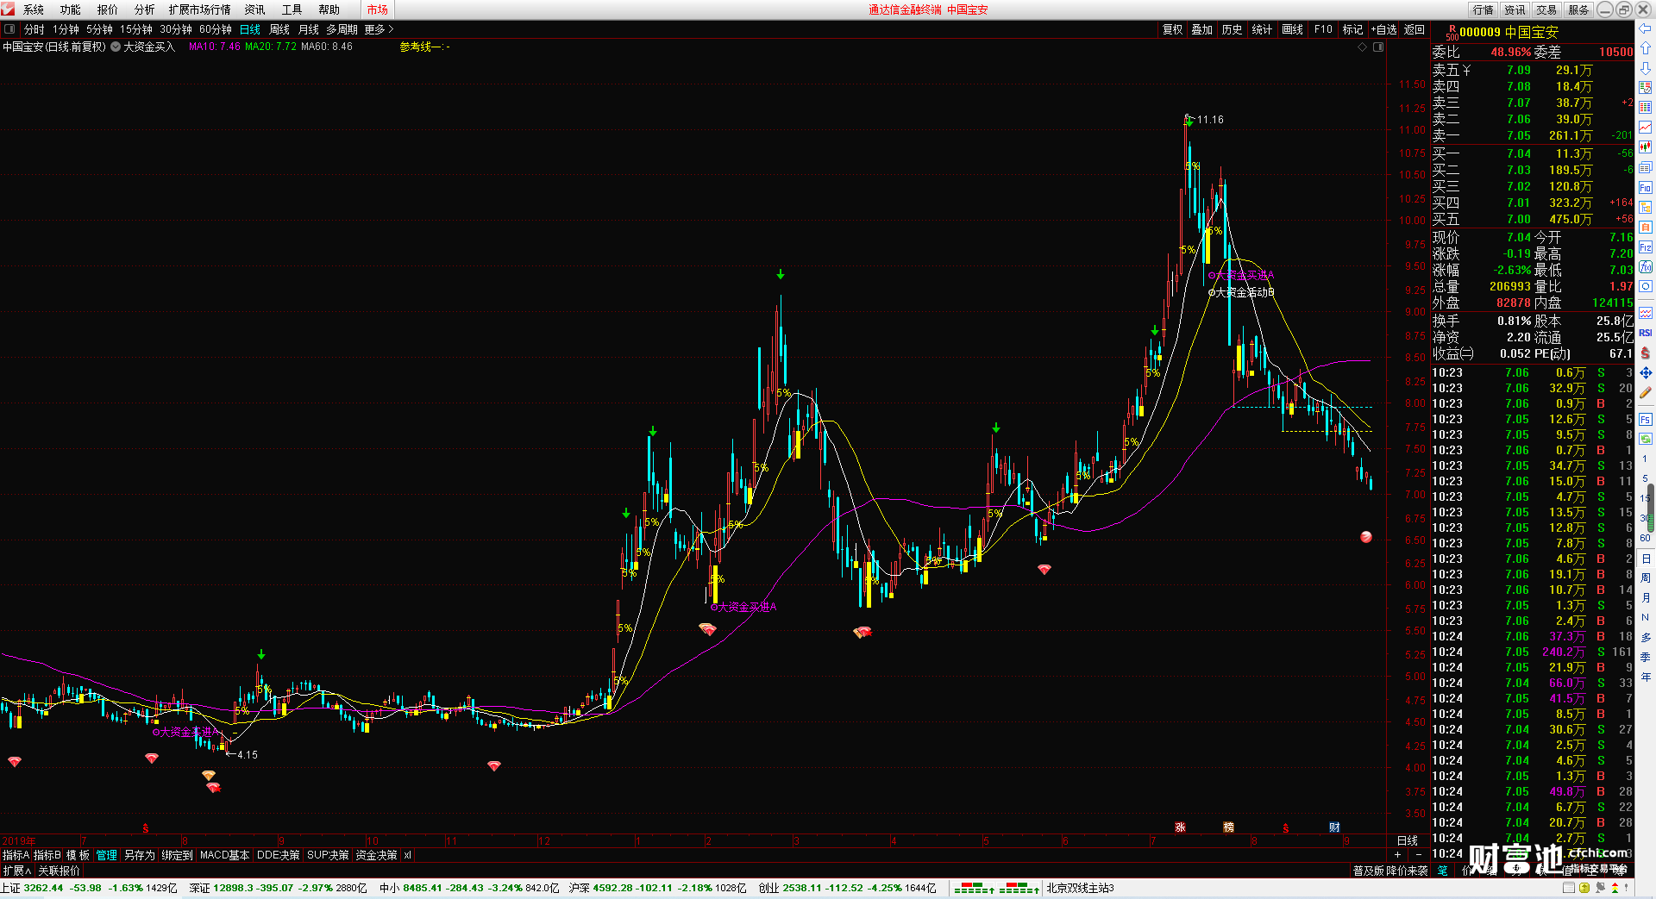Click the − zoom-out button below chart
This screenshot has width=1656, height=899.
pos(1419,855)
